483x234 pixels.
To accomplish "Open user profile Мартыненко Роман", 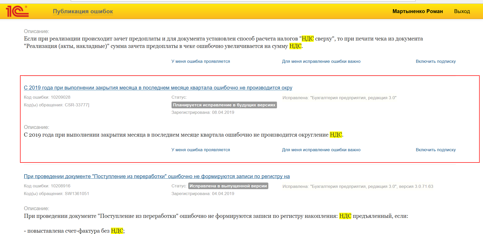I will point(418,11).
